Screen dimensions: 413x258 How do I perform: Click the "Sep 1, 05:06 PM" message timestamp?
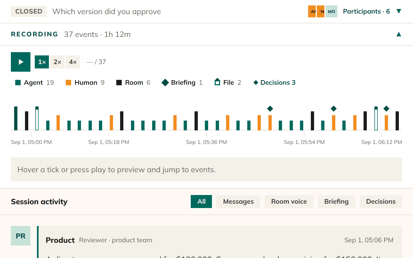[369, 240]
